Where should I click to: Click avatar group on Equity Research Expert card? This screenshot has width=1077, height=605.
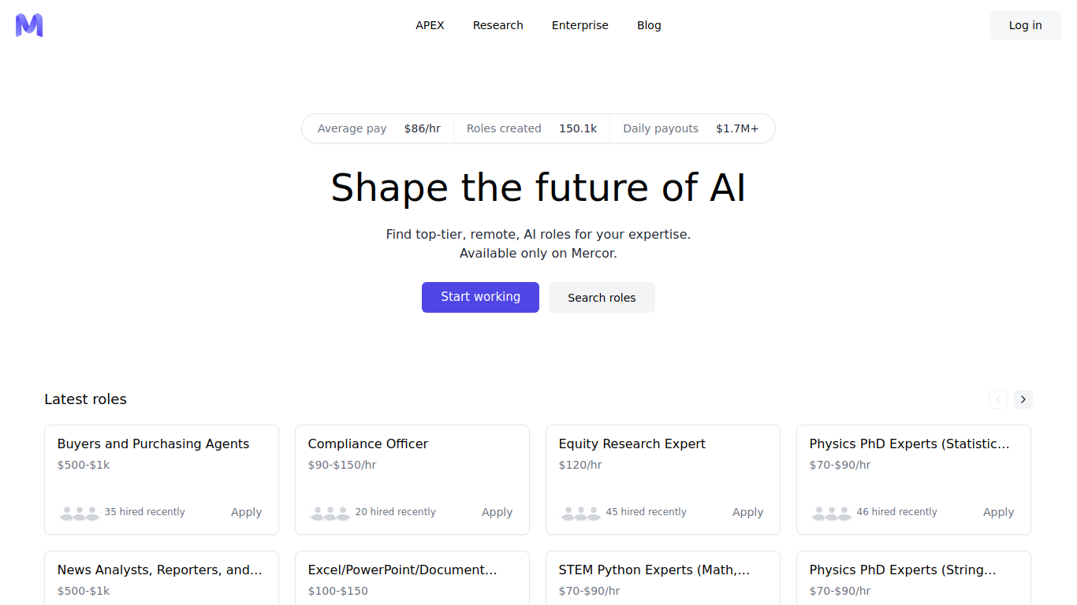coord(581,513)
